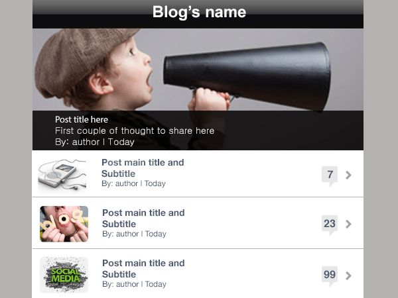This screenshot has width=398, height=298.
Task: Select the Social Media thumbnail
Action: 64,275
